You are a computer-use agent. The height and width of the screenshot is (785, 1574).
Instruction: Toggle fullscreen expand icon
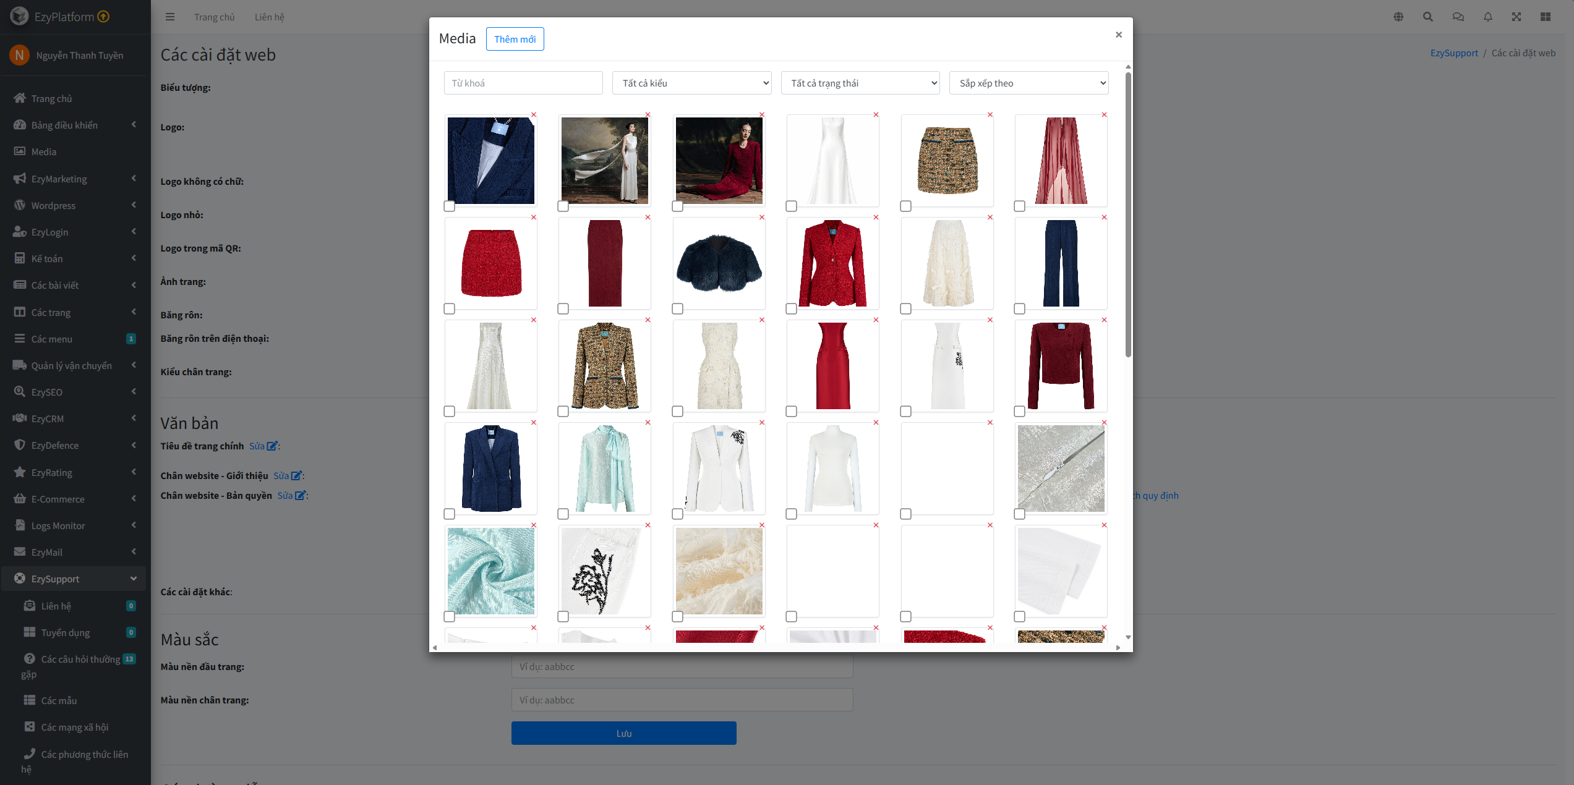[x=1516, y=17]
